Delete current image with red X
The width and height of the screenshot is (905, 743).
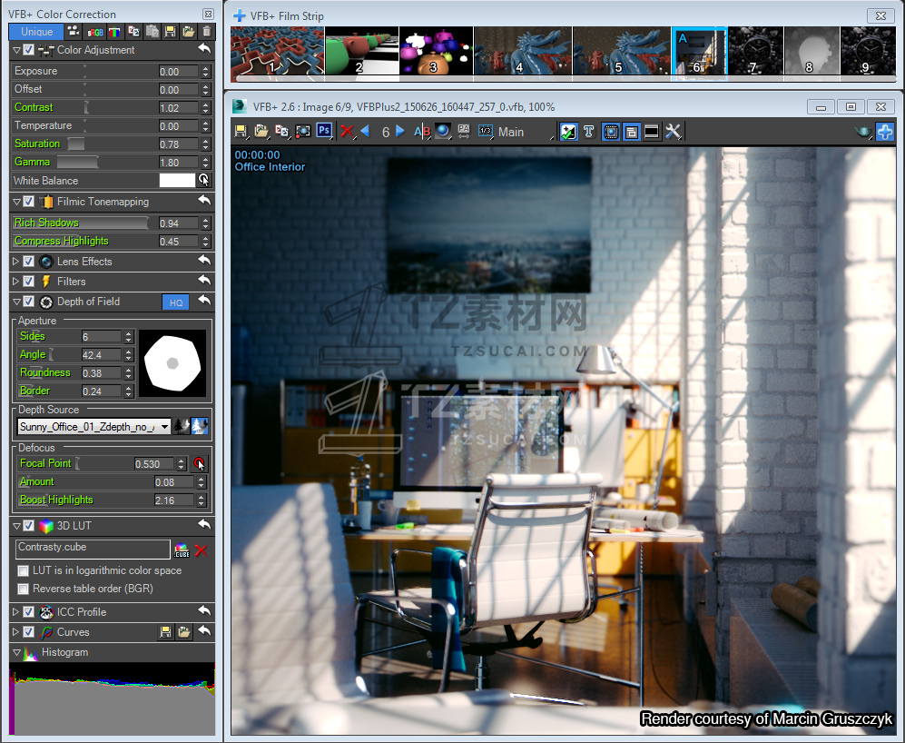pos(347,132)
